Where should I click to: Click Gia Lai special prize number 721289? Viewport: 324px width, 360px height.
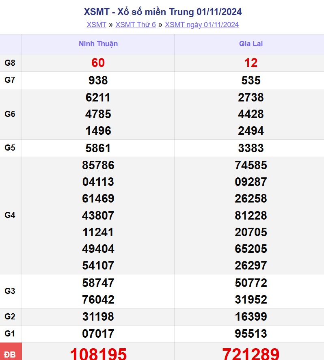click(251, 354)
